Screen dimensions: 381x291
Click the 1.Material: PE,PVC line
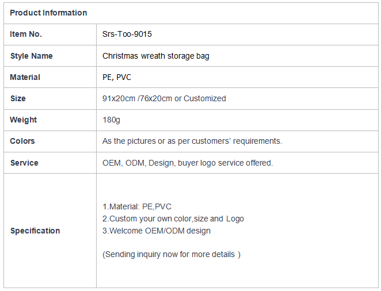137,207
